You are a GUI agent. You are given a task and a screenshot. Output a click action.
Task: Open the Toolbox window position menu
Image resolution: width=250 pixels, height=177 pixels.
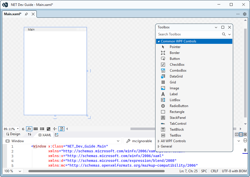[x=216, y=27]
